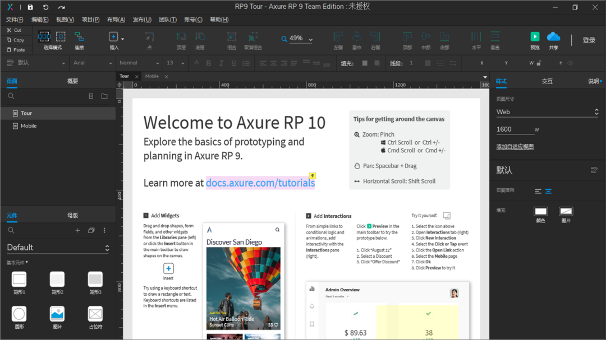Align center with 居中 icon
Image resolution: width=606 pixels, height=340 pixels.
click(357, 36)
